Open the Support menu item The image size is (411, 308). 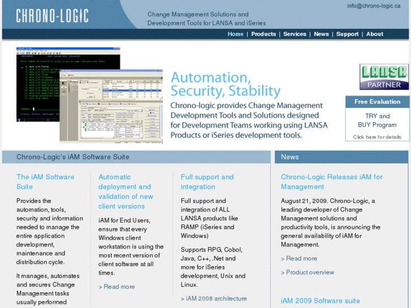[347, 34]
